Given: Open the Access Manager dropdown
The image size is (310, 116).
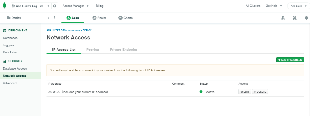Looking at the screenshot, I should point(76,6).
